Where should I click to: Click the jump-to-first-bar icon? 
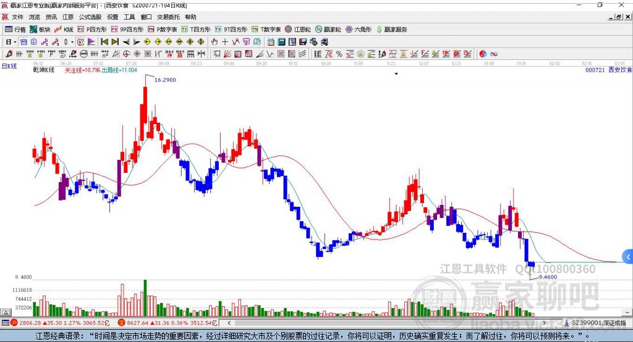coord(104,42)
